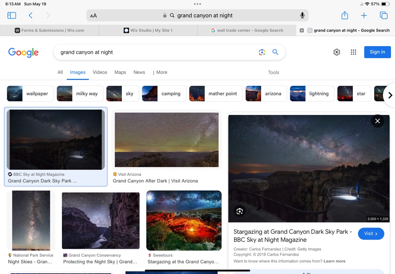Open BBC Sky at Night Magazine thumbnail

coord(56,140)
